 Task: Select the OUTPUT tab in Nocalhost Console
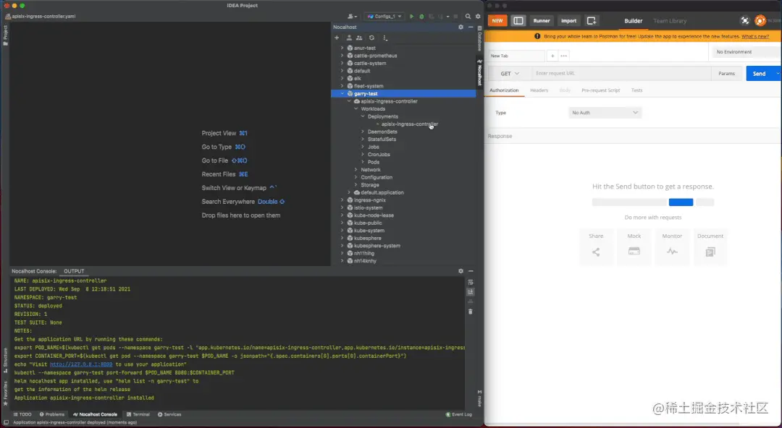(74, 272)
